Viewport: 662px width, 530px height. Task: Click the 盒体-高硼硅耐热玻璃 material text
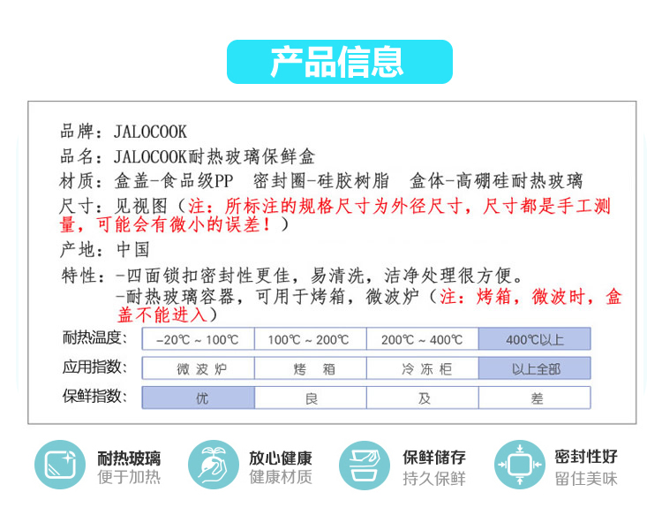click(496, 181)
